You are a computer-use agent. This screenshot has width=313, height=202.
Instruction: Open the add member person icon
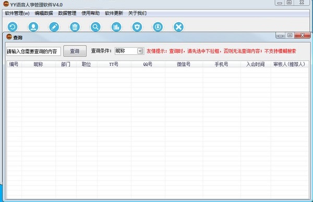coord(33,27)
